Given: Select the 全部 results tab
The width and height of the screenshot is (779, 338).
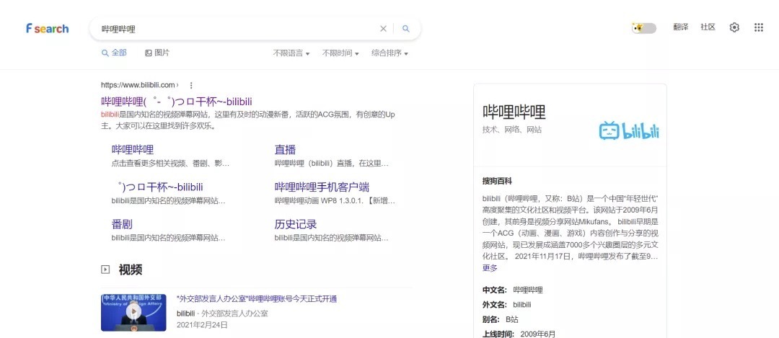Looking at the screenshot, I should (114, 53).
